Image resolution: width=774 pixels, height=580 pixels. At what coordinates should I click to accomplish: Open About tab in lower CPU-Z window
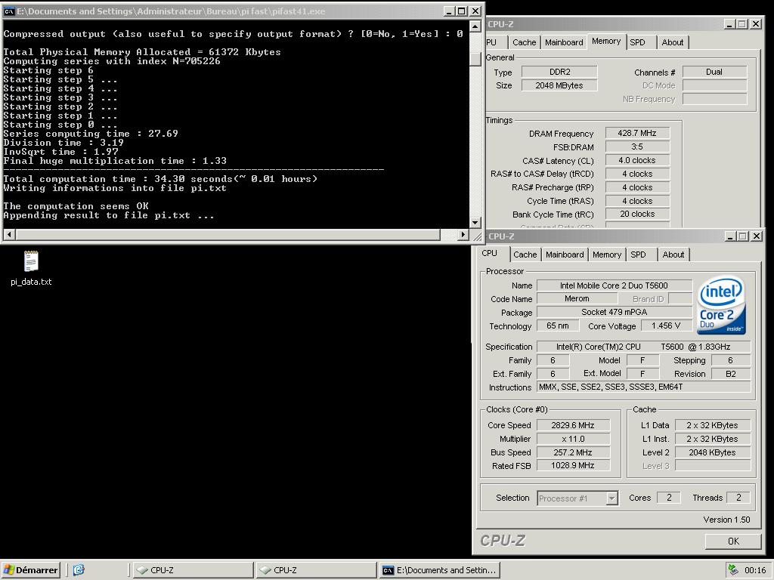[x=673, y=255]
